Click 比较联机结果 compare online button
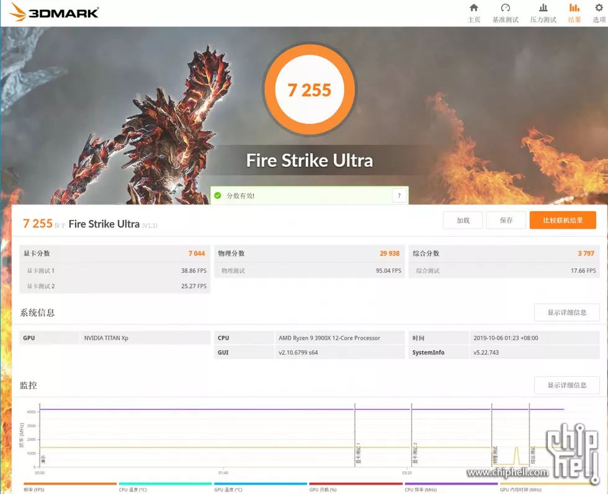This screenshot has height=494, width=608. pyautogui.click(x=563, y=220)
